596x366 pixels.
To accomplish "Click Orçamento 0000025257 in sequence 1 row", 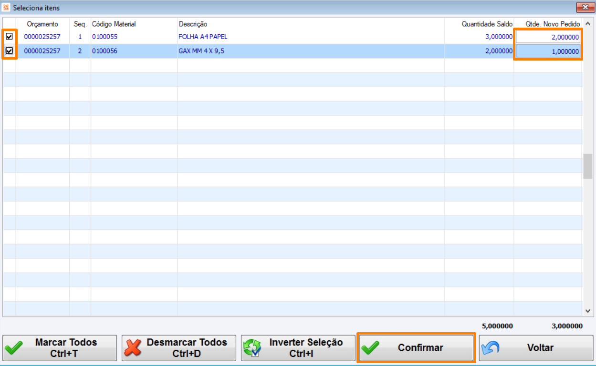I will point(42,37).
